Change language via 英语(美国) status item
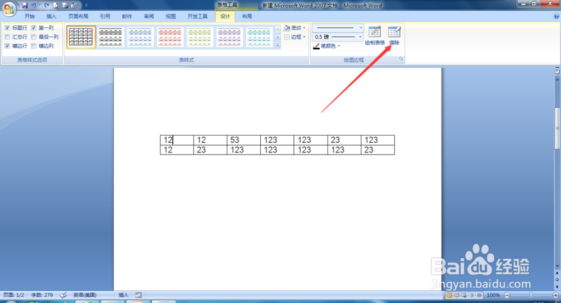 coord(85,295)
